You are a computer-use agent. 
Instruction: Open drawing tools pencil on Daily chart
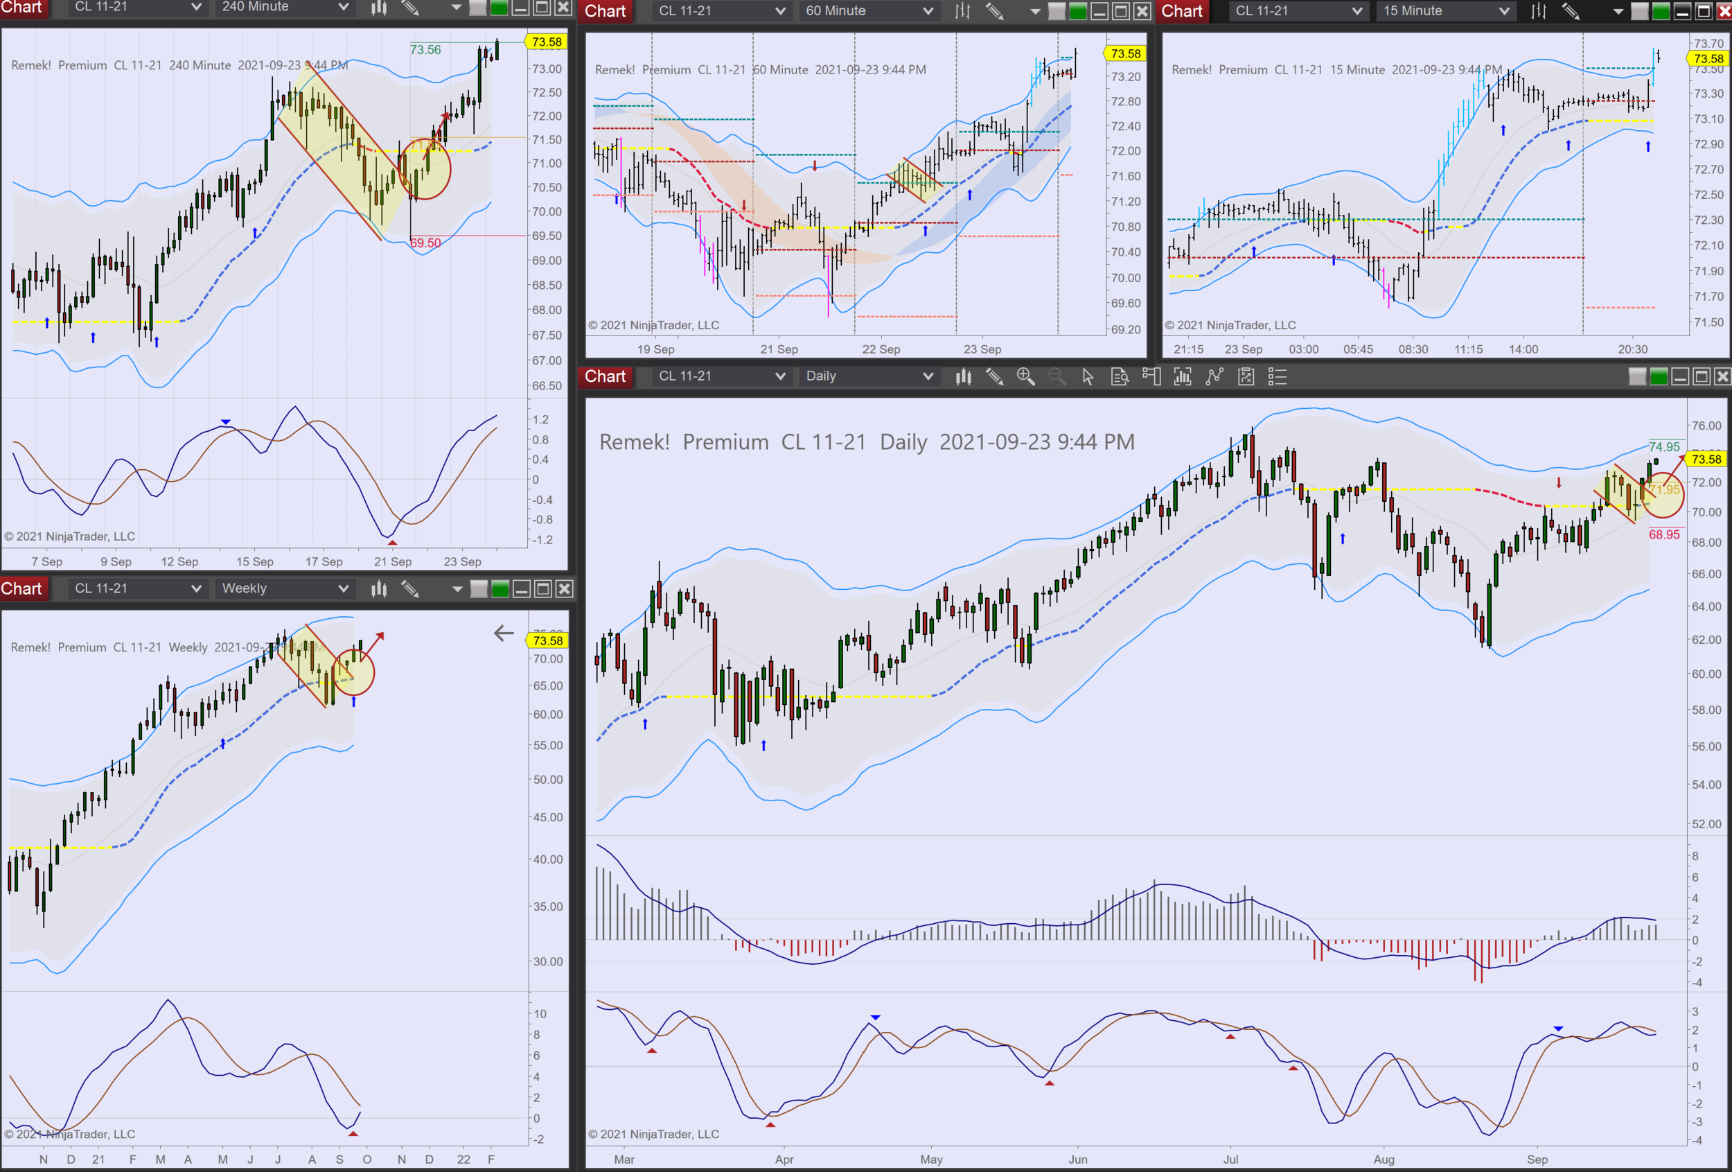click(994, 376)
